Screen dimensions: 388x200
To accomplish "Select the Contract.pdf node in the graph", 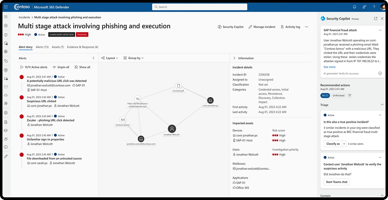I will (x=178, y=86).
